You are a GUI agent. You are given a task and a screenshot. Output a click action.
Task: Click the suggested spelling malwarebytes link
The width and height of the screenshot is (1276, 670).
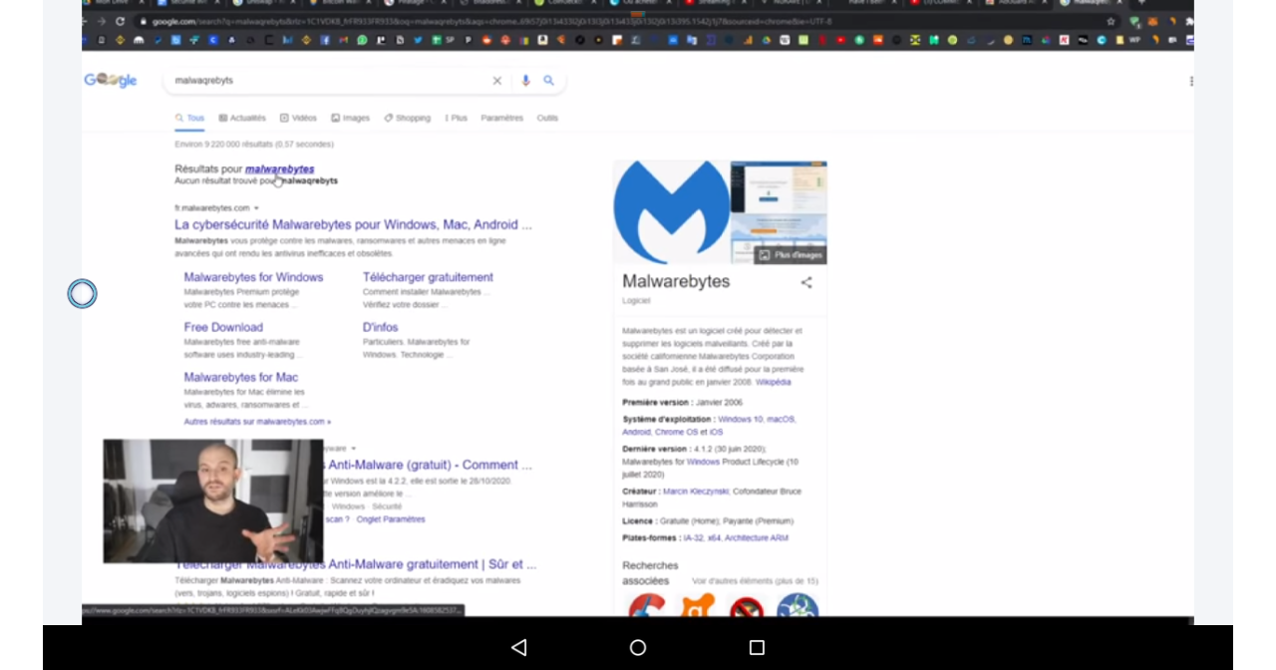[x=279, y=169]
